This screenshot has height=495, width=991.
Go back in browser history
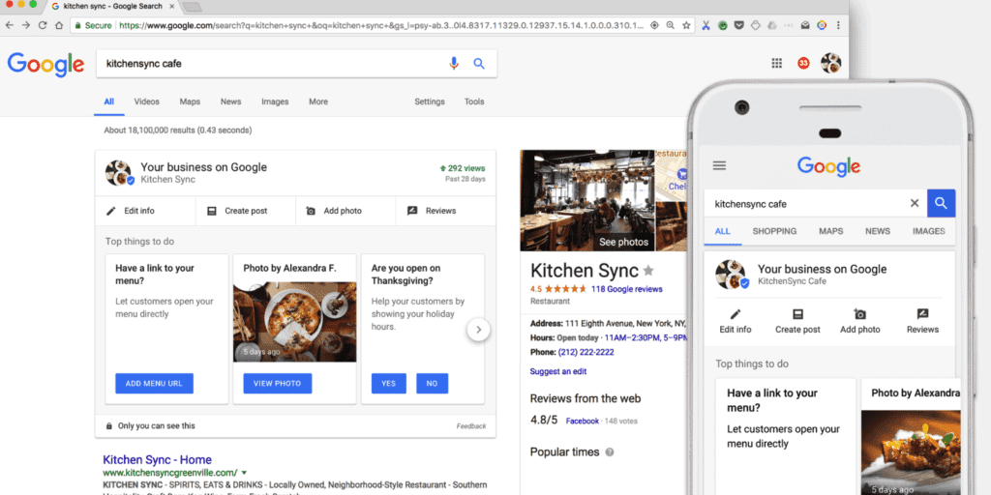[10, 25]
